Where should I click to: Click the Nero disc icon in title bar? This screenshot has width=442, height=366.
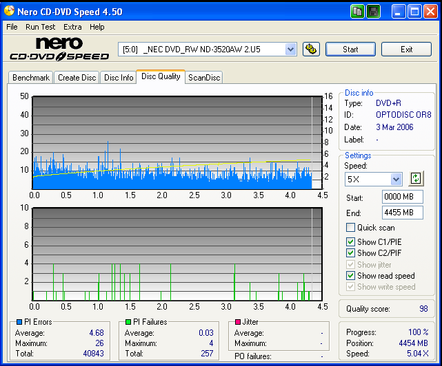click(x=9, y=11)
